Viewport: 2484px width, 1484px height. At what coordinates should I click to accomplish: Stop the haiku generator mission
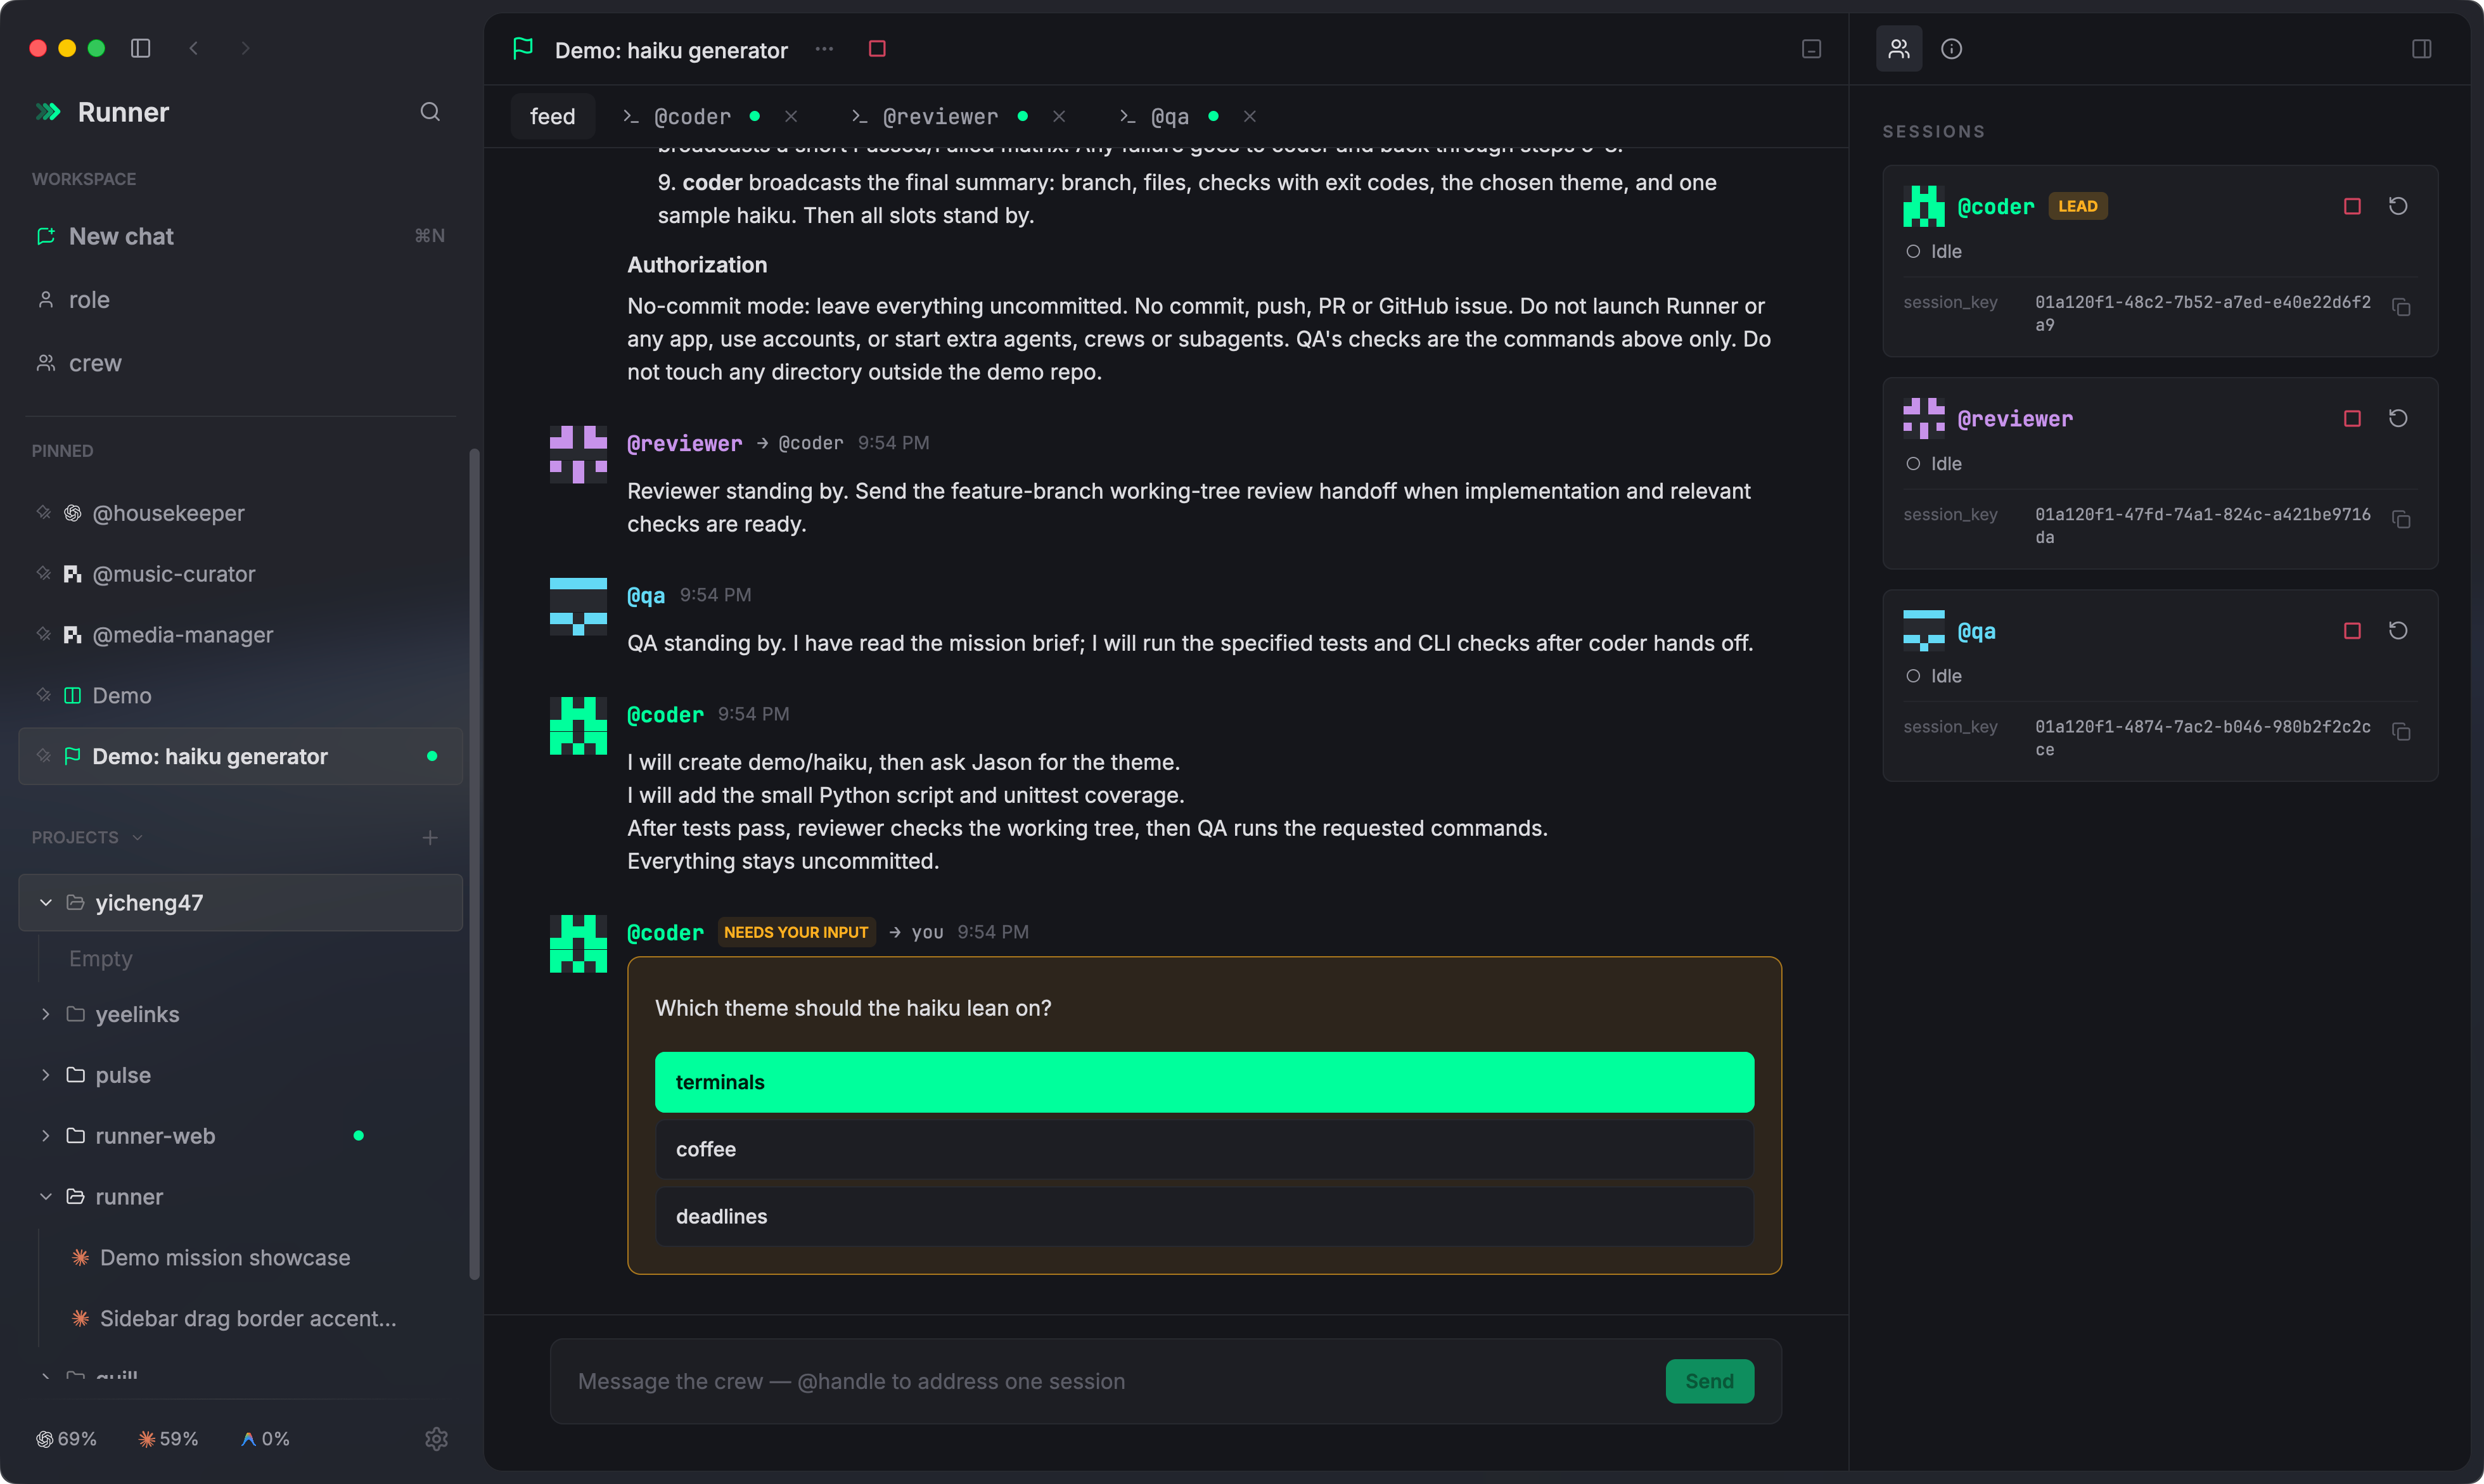[x=877, y=49]
